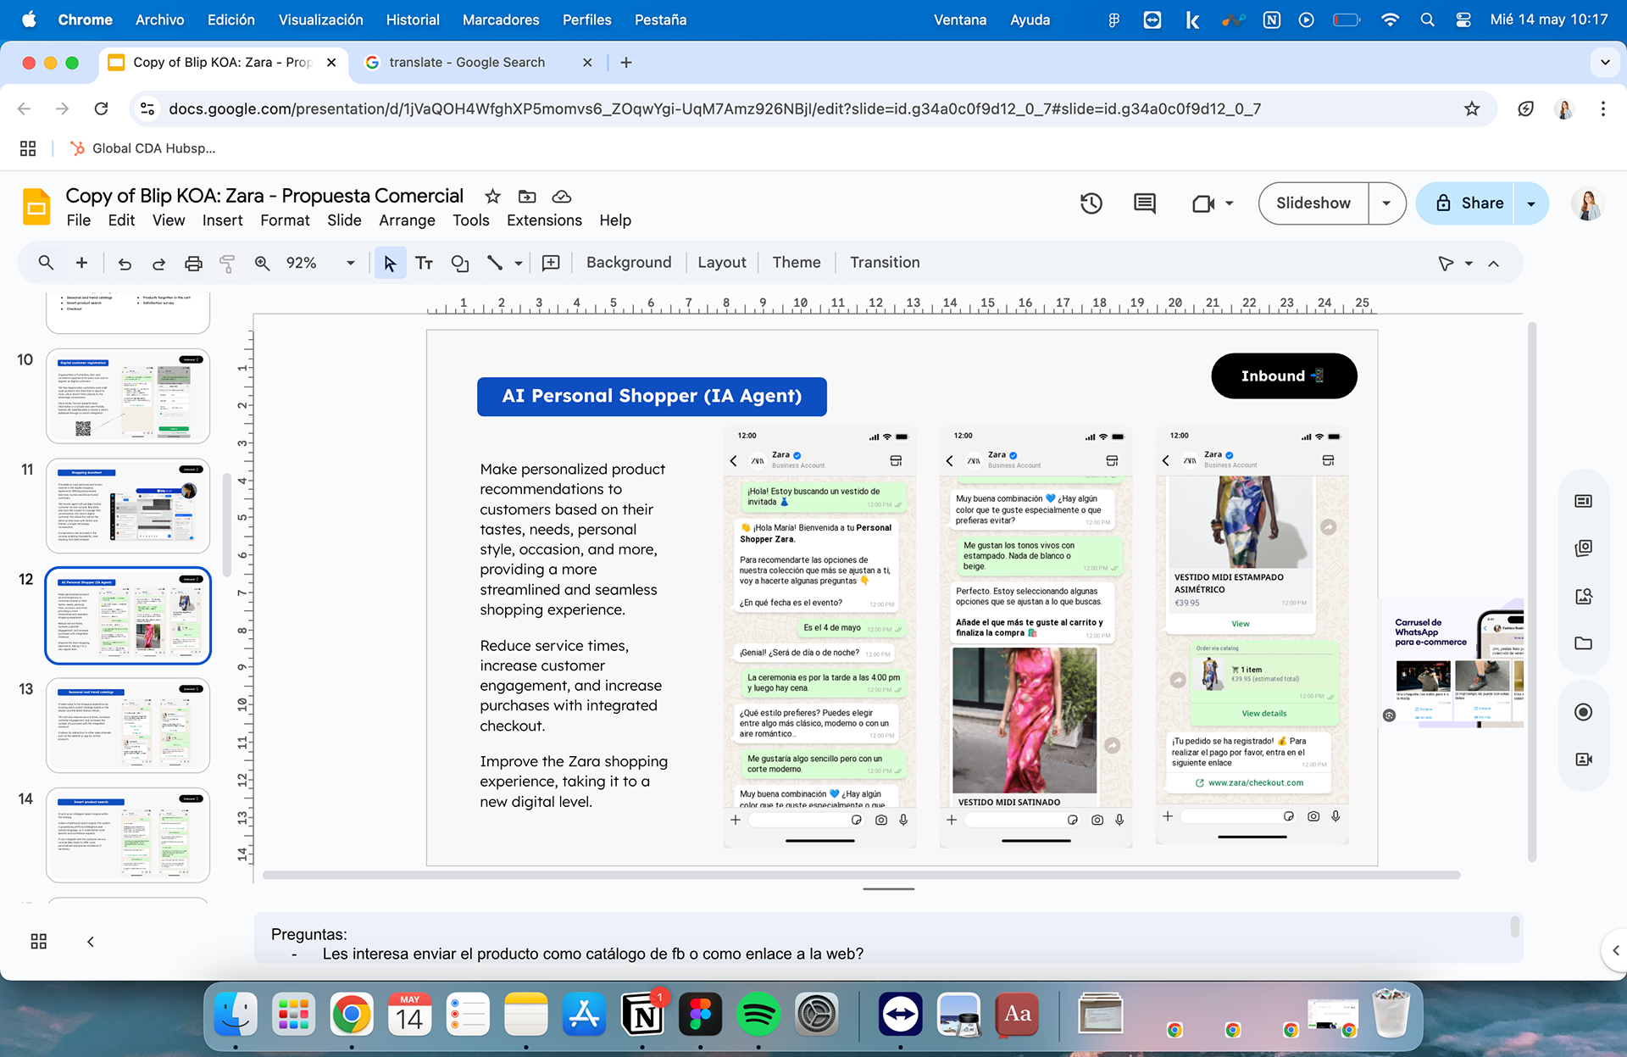This screenshot has height=1057, width=1627.
Task: Bookmark this page with the star
Action: click(x=1472, y=108)
